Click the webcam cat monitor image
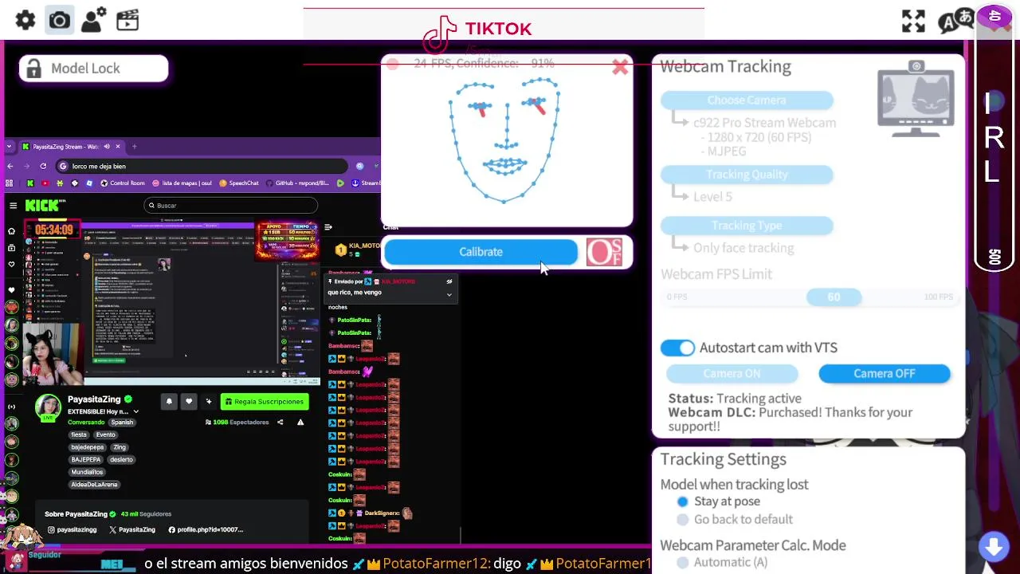The width and height of the screenshot is (1020, 574). point(916,99)
